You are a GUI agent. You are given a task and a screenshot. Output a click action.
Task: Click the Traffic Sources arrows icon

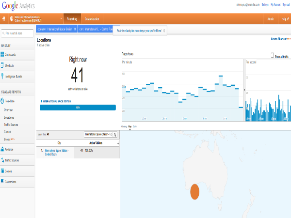point(2,160)
